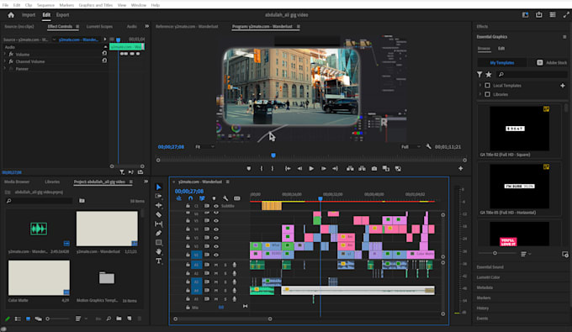Switch to the Edit tab in Essential Graphics

(501, 48)
